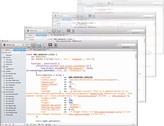Expand the cgi-bin folder disclosure triangle

pyautogui.click(x=2, y=57)
